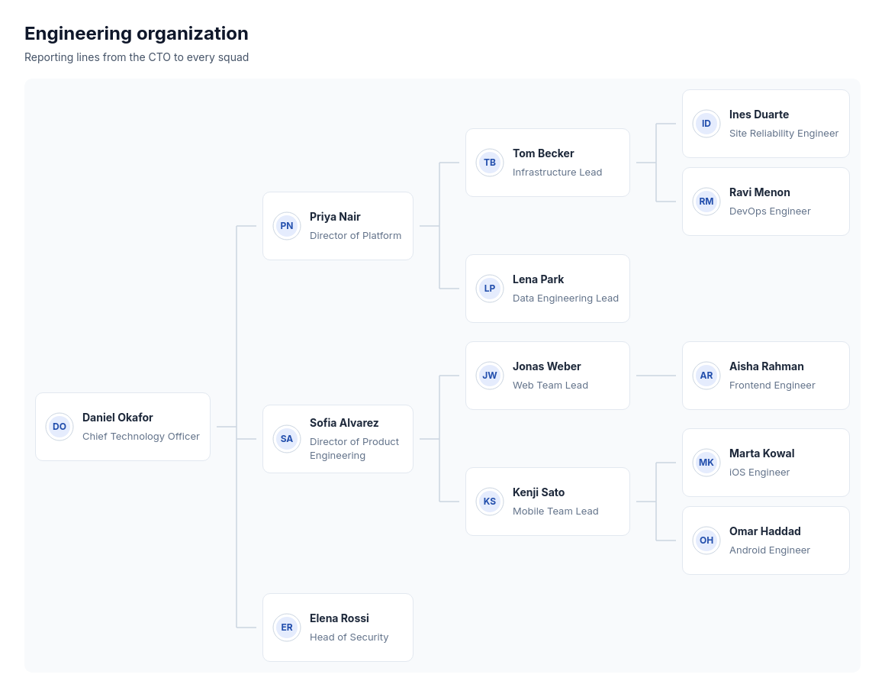Screen dimensions: 885x697
Task: Select the title iOS Engineer
Action: pyautogui.click(x=759, y=473)
